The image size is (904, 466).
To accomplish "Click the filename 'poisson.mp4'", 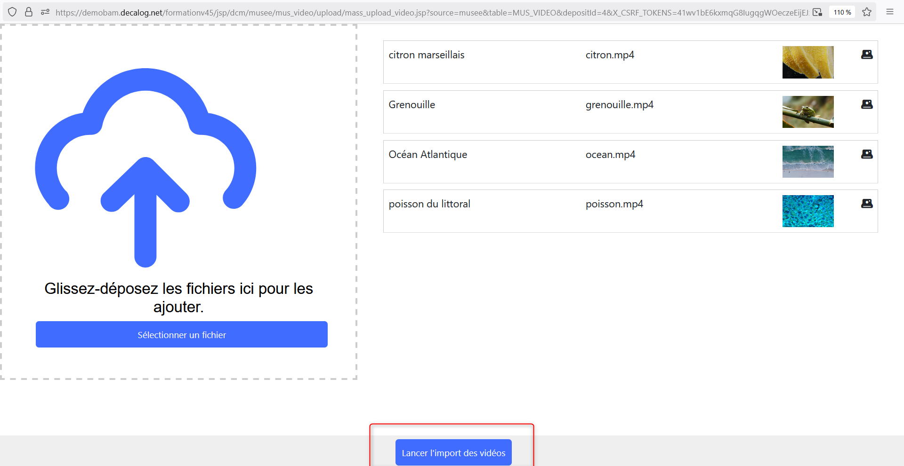I will point(614,204).
